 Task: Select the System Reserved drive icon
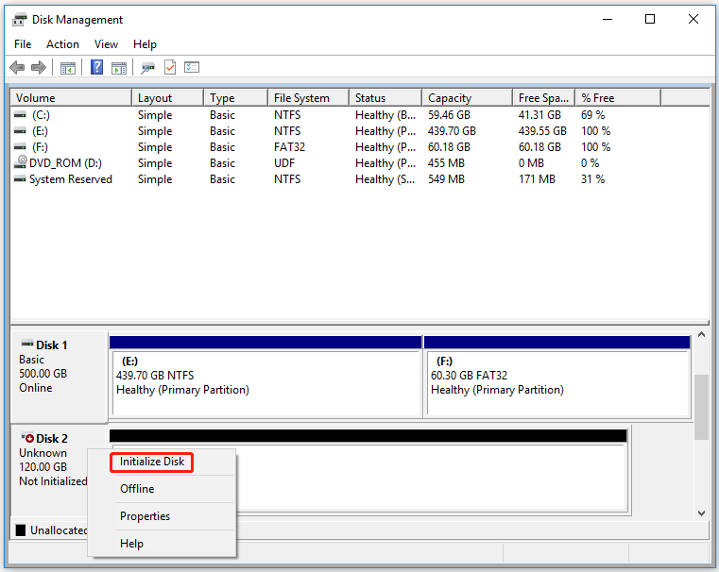(x=20, y=179)
